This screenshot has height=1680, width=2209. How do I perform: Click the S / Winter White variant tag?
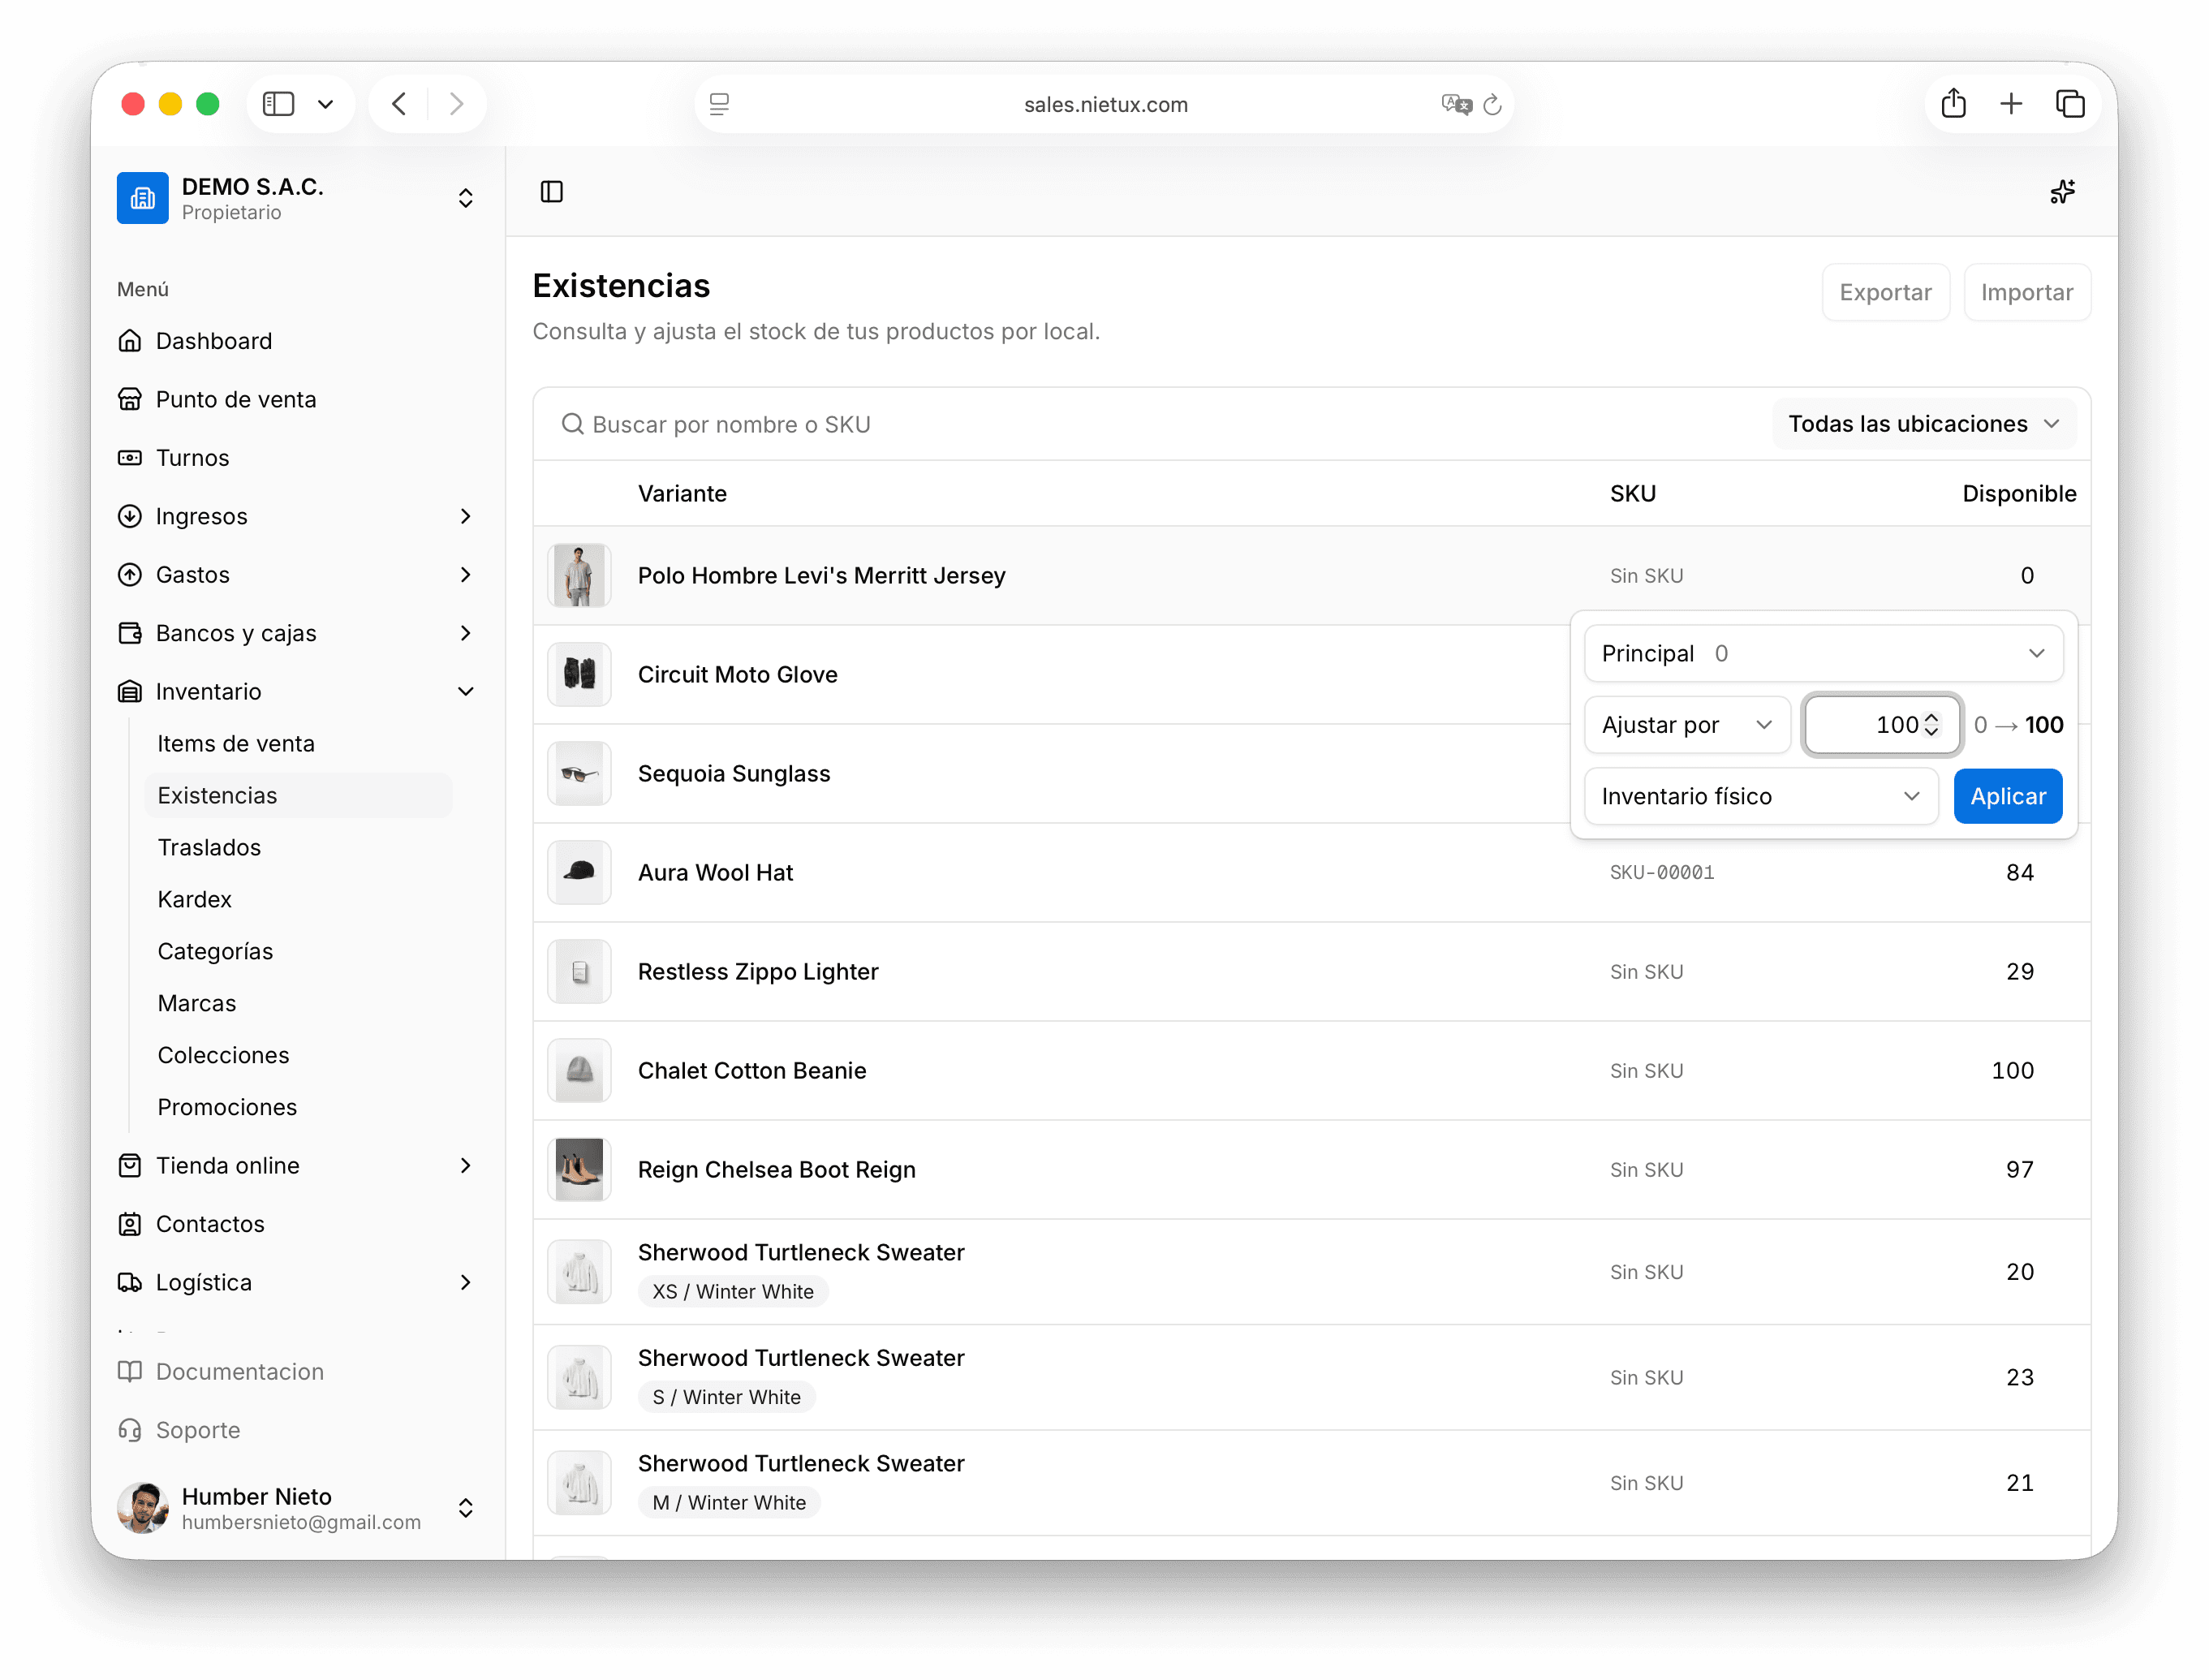pyautogui.click(x=726, y=1396)
